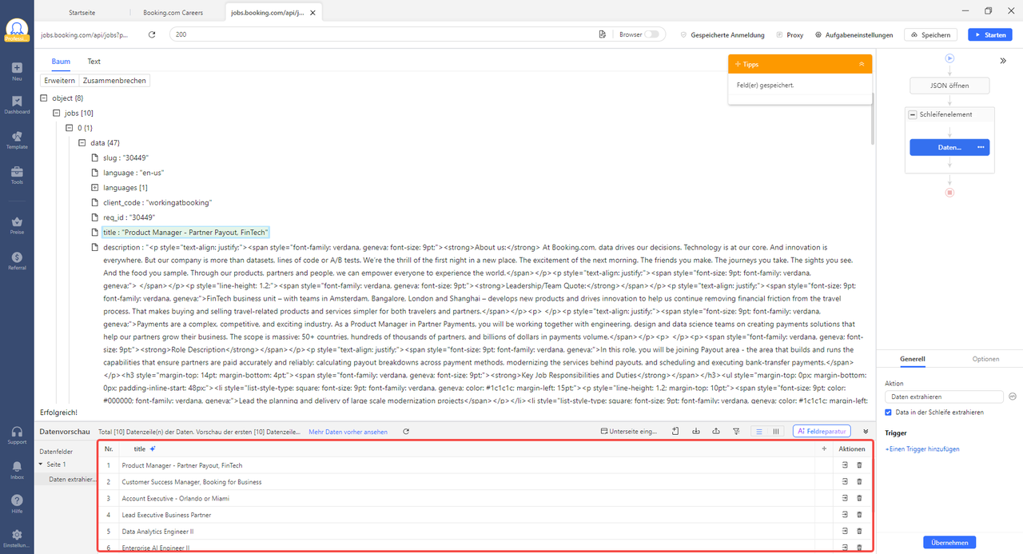Image resolution: width=1023 pixels, height=554 pixels.
Task: Collapse the jobs [10] tree node
Action: [x=57, y=113]
